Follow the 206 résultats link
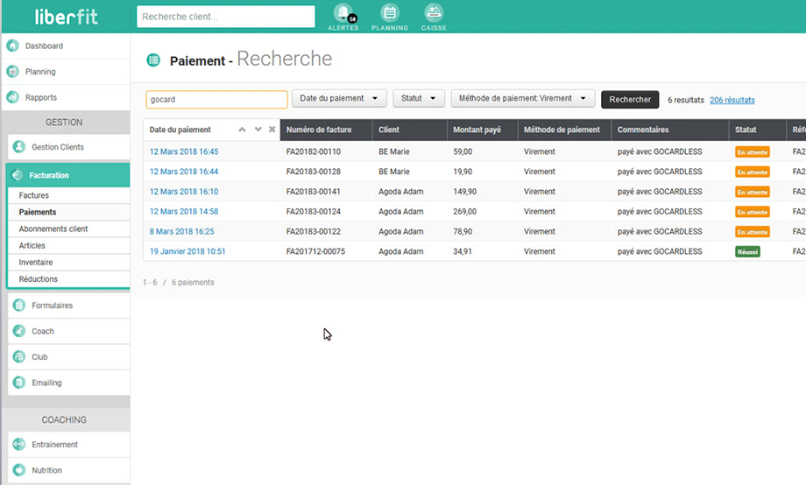Viewport: 806px width, 485px height. click(x=732, y=101)
